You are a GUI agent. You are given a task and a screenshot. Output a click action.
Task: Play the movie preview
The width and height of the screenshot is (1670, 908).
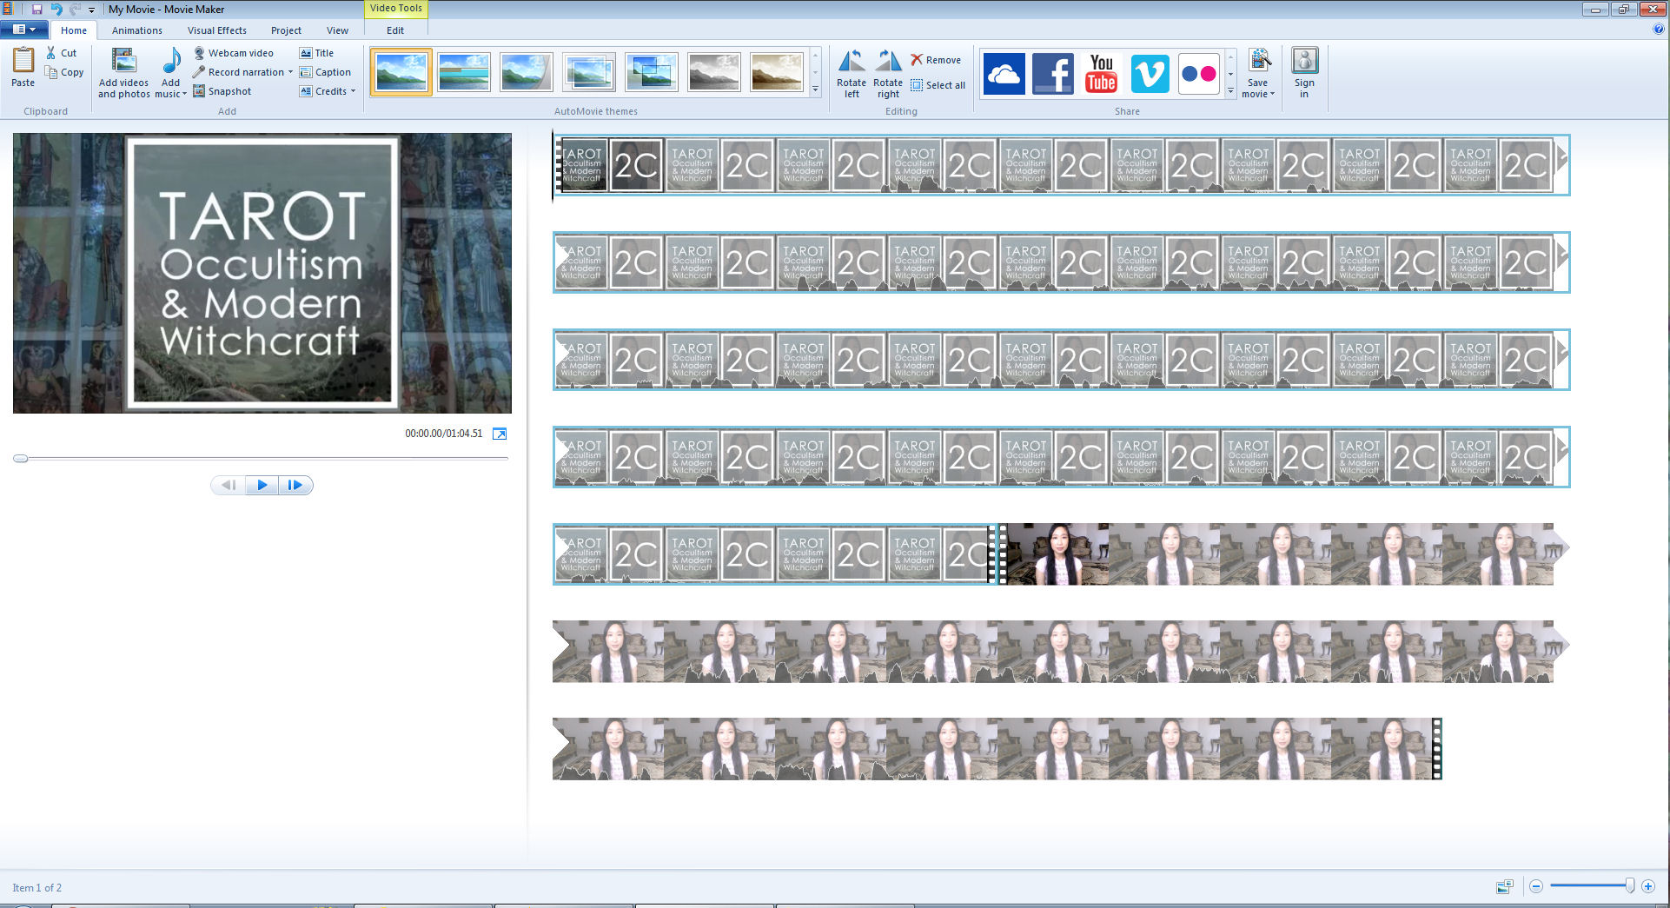262,485
